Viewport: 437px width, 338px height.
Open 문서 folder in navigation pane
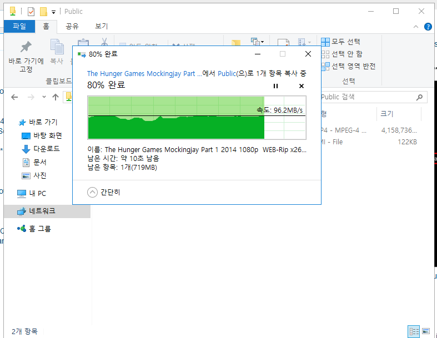34,162
